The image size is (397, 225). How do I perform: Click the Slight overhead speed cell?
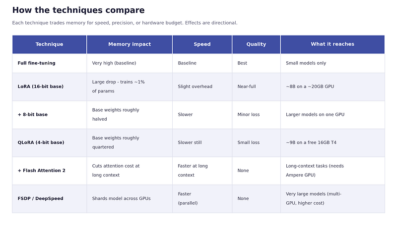click(195, 87)
